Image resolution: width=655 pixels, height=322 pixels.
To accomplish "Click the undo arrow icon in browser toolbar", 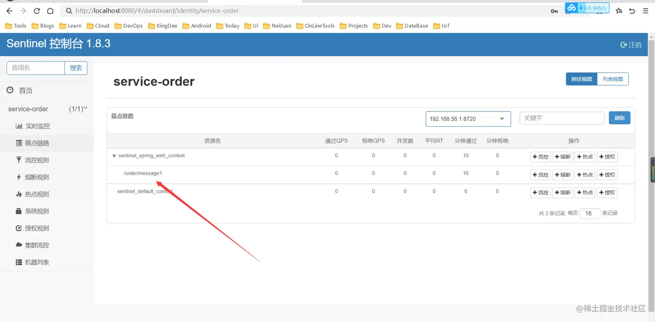I will tap(632, 11).
